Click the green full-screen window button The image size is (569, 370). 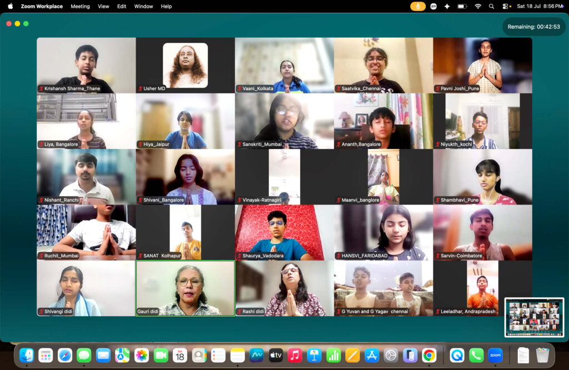pyautogui.click(x=26, y=23)
